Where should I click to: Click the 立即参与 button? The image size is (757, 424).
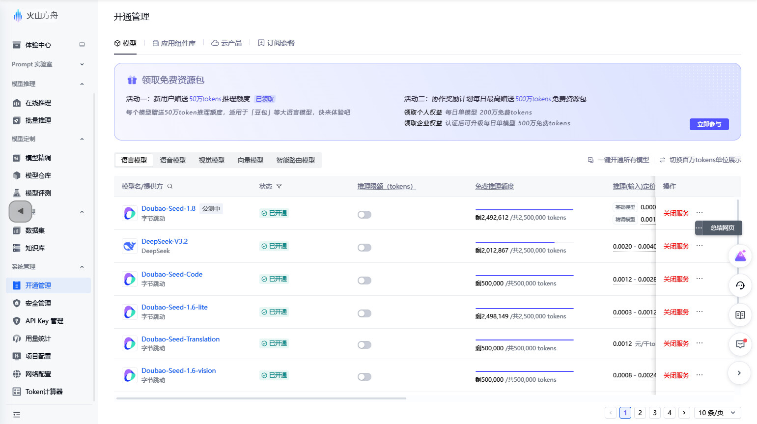(709, 124)
